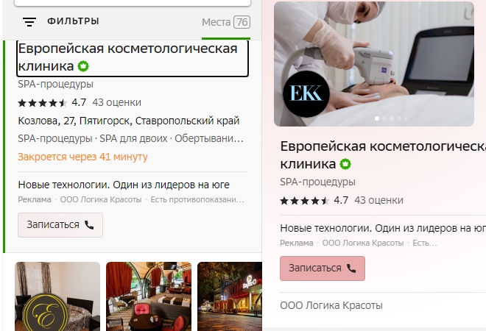Open restaurant terrace thumbnail with red curtains

[149, 296]
